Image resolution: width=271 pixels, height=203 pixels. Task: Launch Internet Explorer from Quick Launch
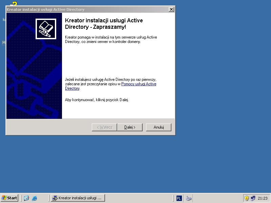click(35, 198)
